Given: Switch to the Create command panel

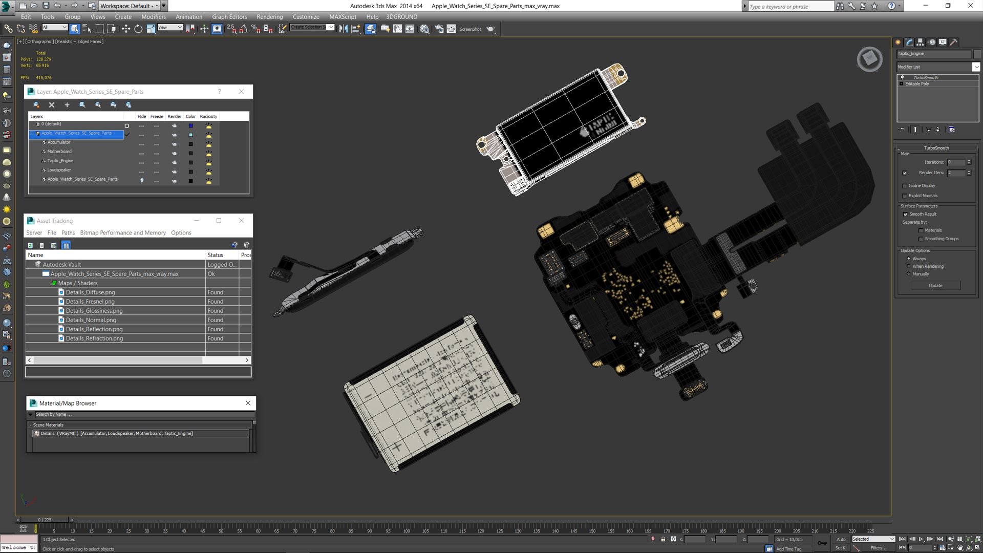Looking at the screenshot, I should point(898,42).
